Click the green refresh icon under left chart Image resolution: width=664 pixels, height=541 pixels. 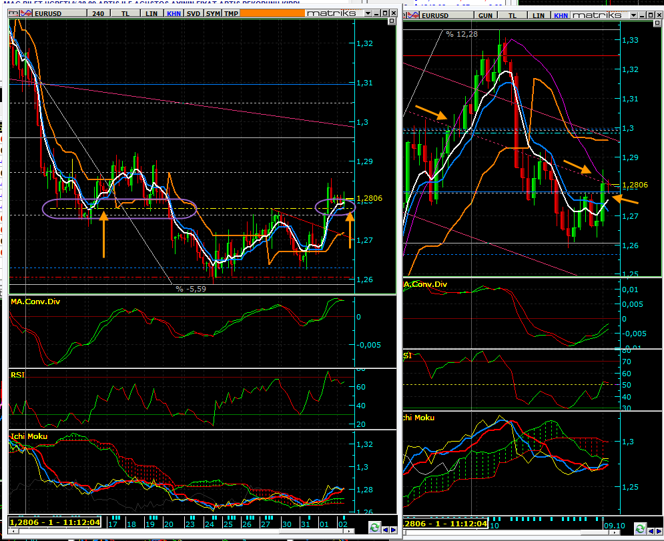click(x=374, y=527)
